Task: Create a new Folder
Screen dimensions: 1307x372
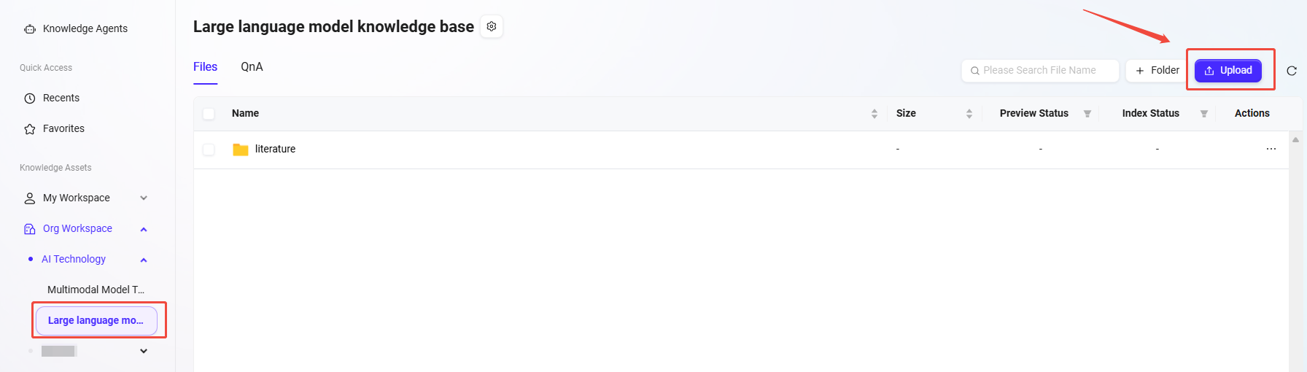Action: 1157,71
